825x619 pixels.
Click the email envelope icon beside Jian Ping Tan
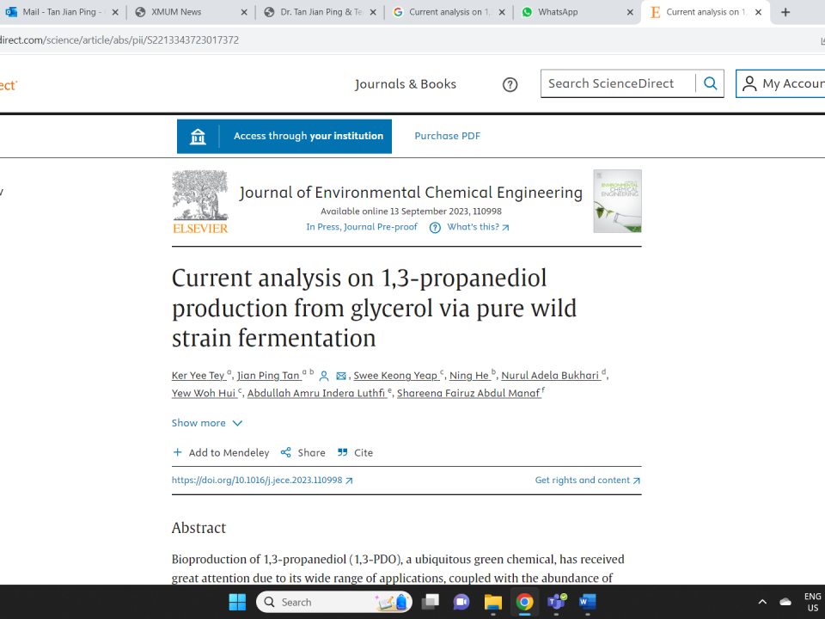(341, 376)
